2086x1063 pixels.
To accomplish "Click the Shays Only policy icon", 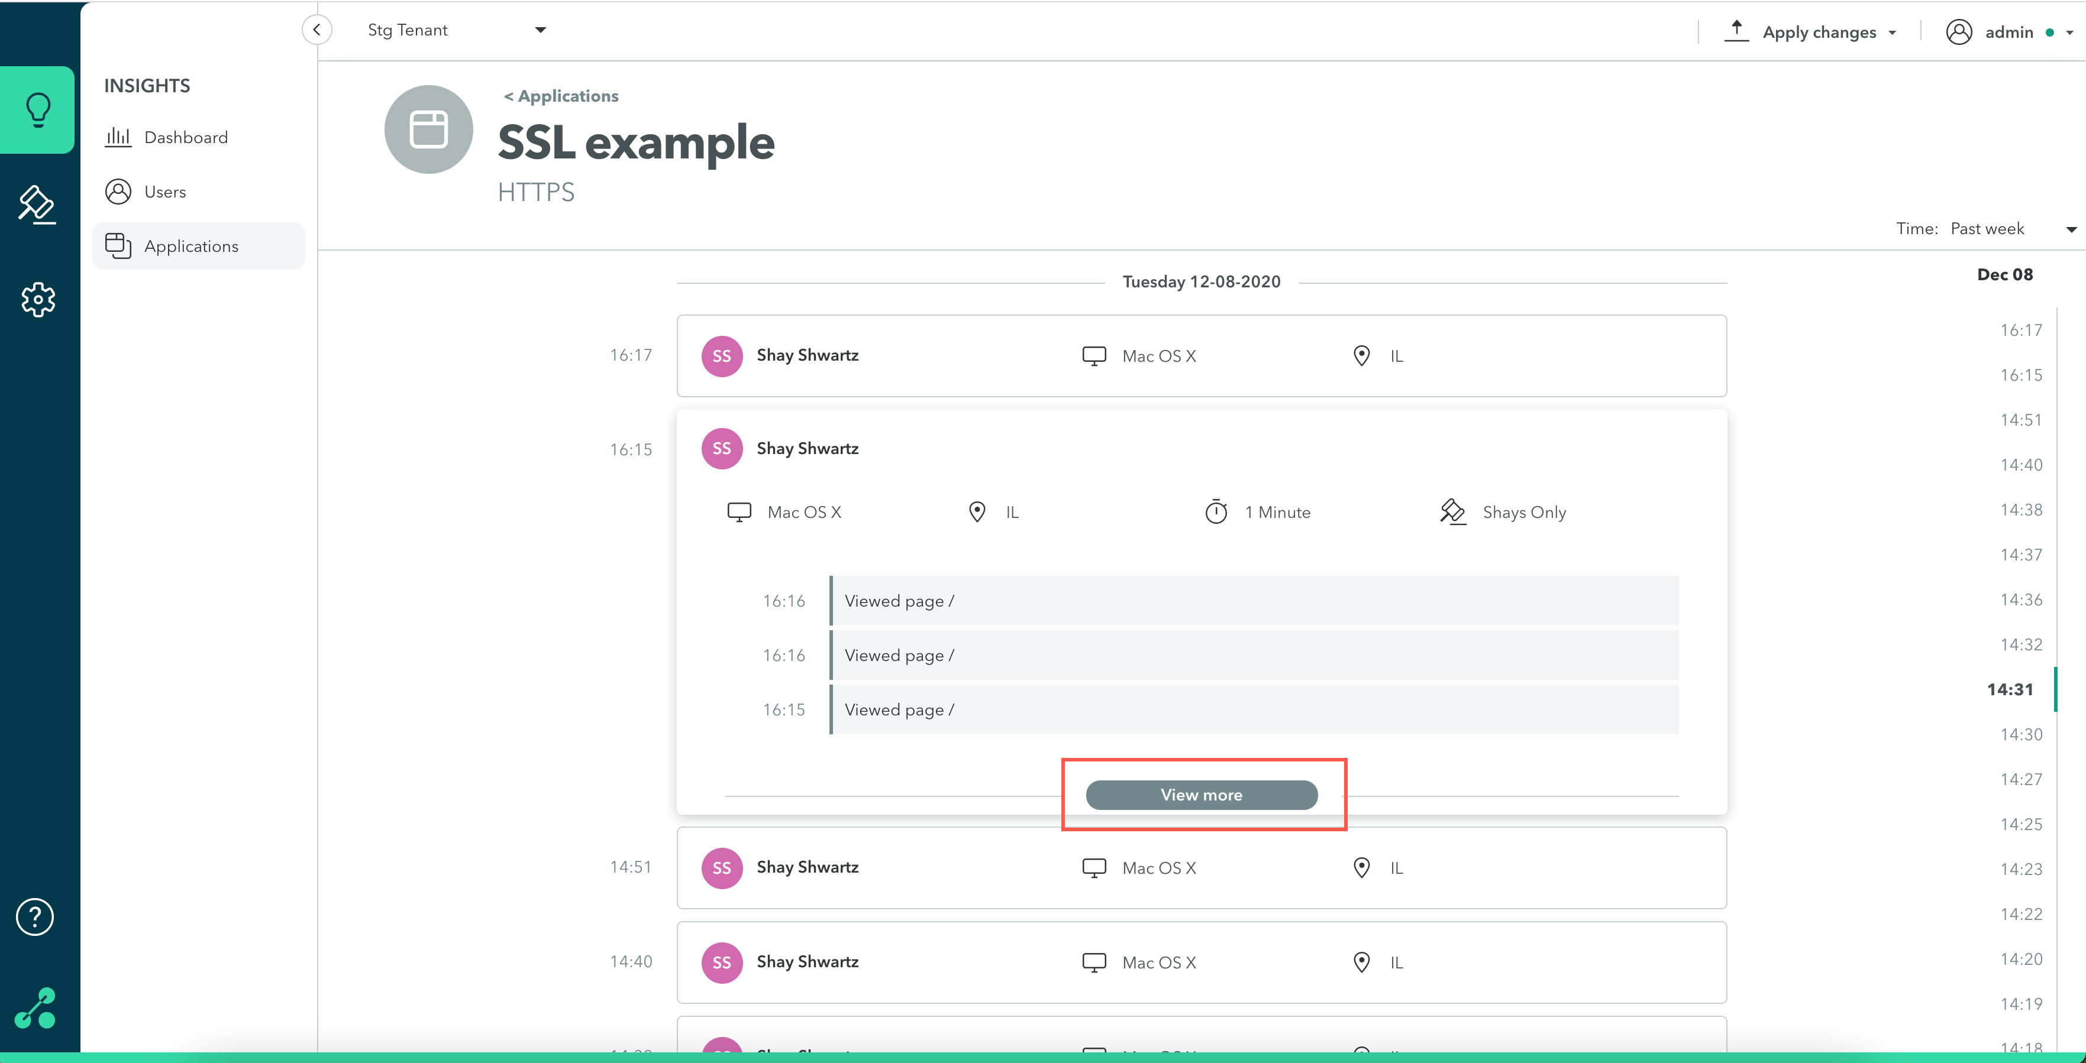I will coord(1453,512).
